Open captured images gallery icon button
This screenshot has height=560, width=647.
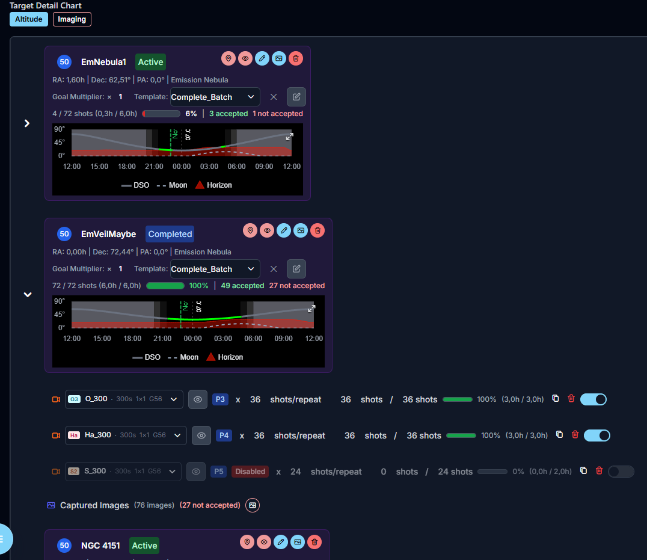tap(253, 505)
